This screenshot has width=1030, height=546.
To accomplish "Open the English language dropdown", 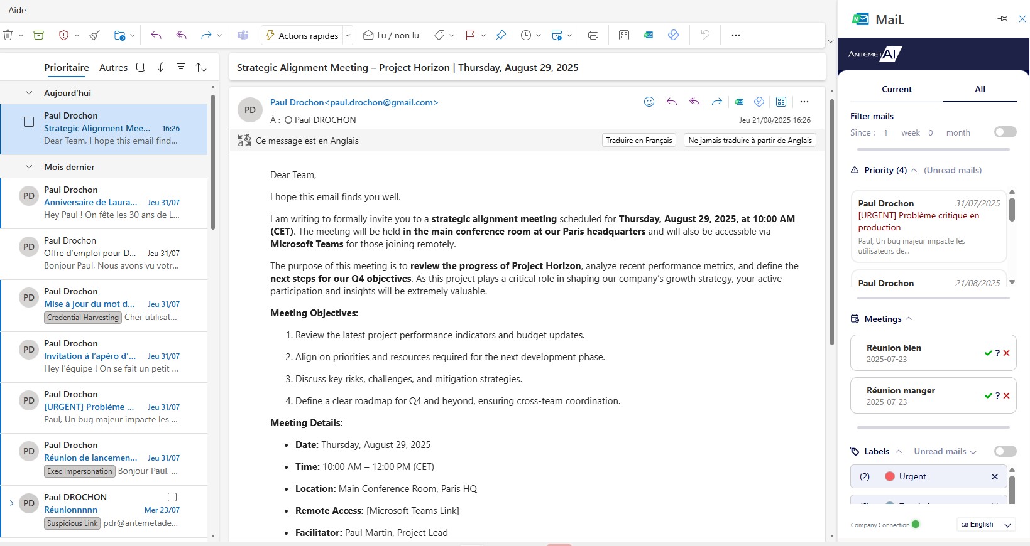I will [x=986, y=525].
